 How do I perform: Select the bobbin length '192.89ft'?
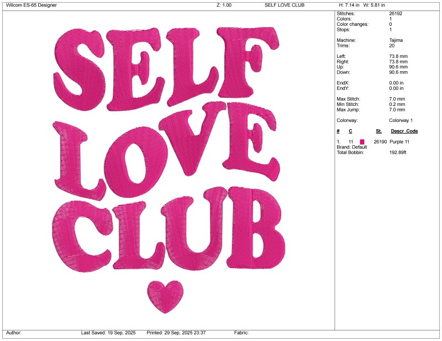point(398,153)
